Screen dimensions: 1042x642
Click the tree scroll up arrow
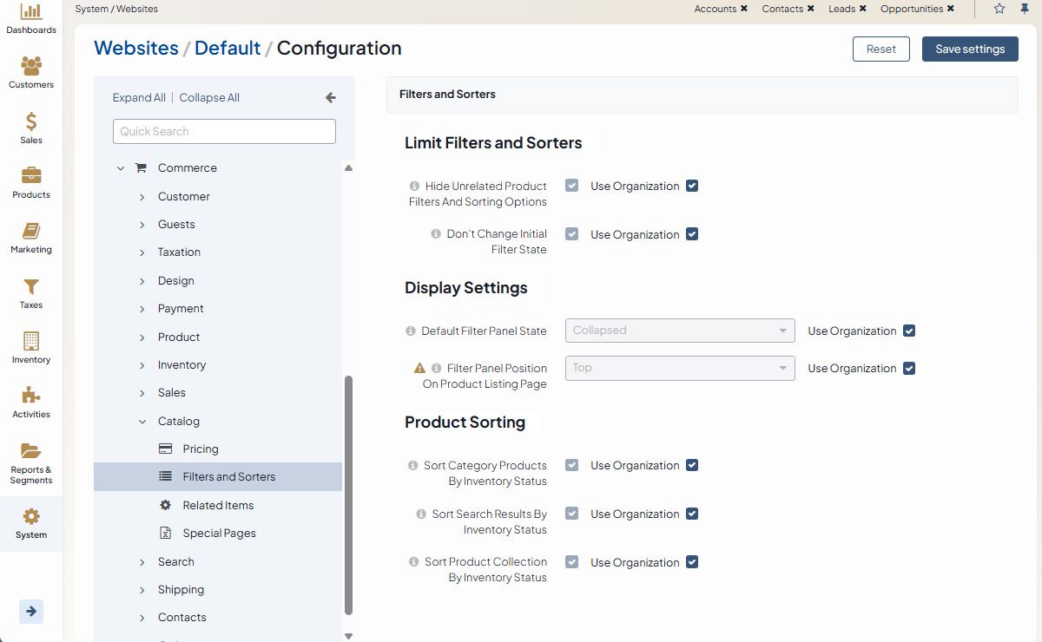point(349,167)
